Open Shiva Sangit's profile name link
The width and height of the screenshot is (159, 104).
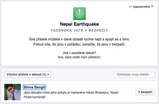click(x=34, y=87)
